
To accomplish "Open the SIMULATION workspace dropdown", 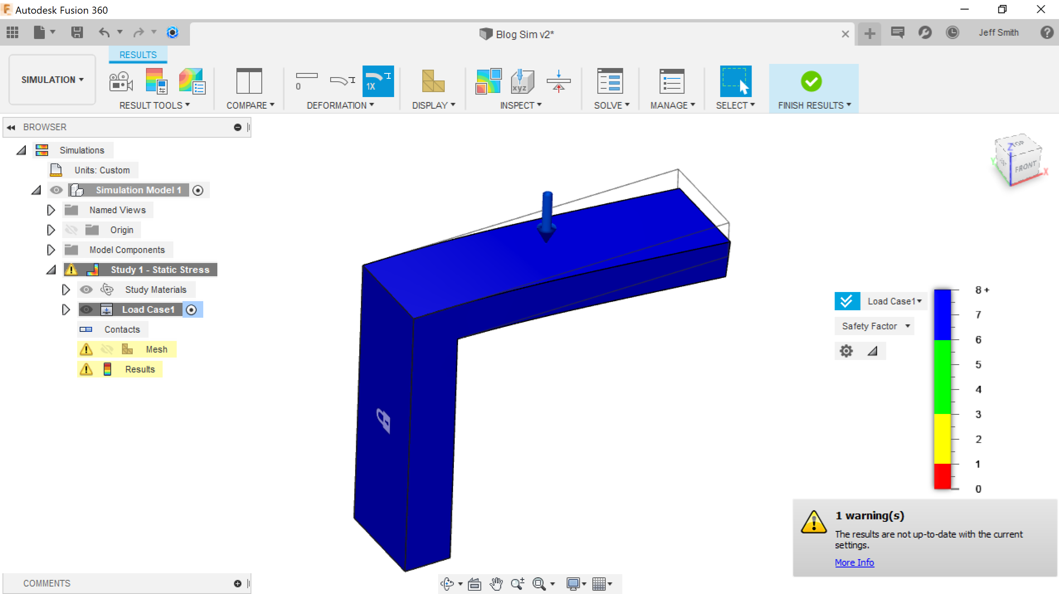I will [52, 80].
